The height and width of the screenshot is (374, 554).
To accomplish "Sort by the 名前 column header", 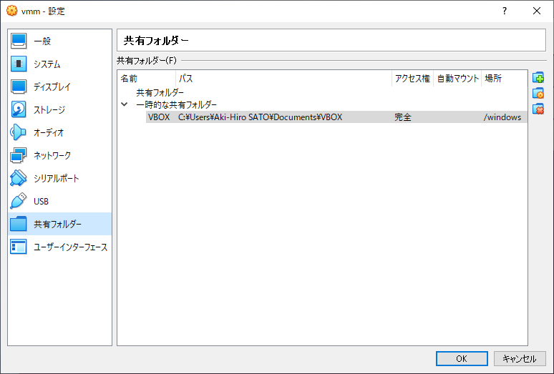I will pos(147,79).
